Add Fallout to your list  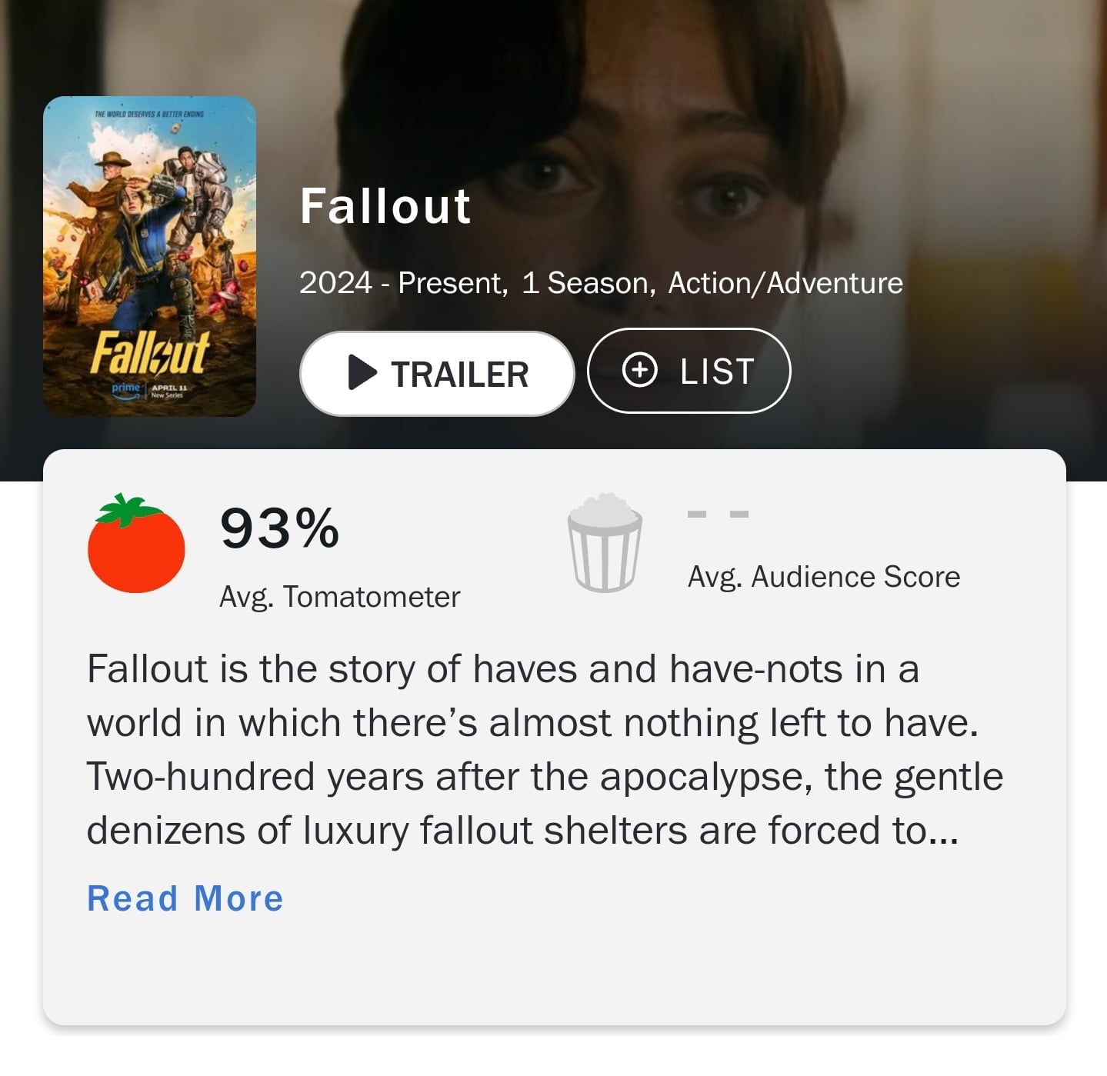point(689,371)
